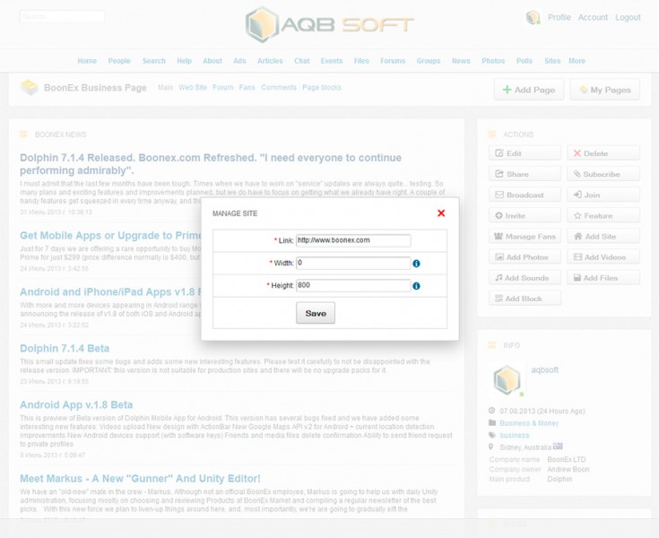Screen dimensions: 659x538
Task: Open Events in navigation menu
Action: (x=332, y=61)
